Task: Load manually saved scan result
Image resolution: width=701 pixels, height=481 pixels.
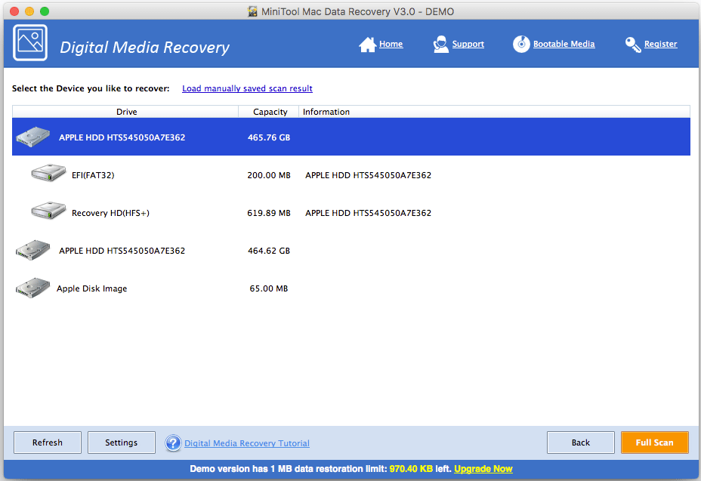Action: 247,88
